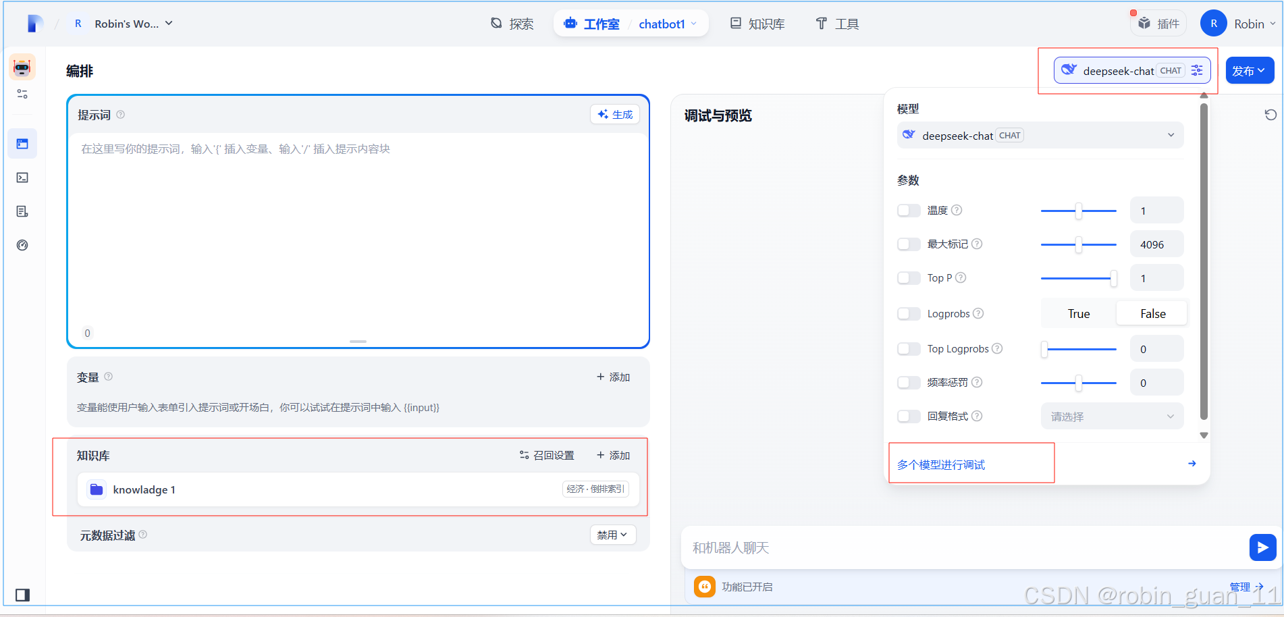Click the reset icon above the debug panel

[1271, 115]
